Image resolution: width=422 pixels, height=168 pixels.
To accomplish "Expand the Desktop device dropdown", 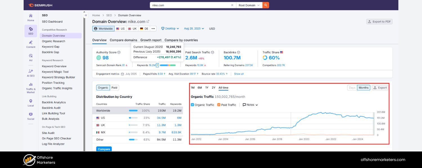I will click(x=170, y=28).
